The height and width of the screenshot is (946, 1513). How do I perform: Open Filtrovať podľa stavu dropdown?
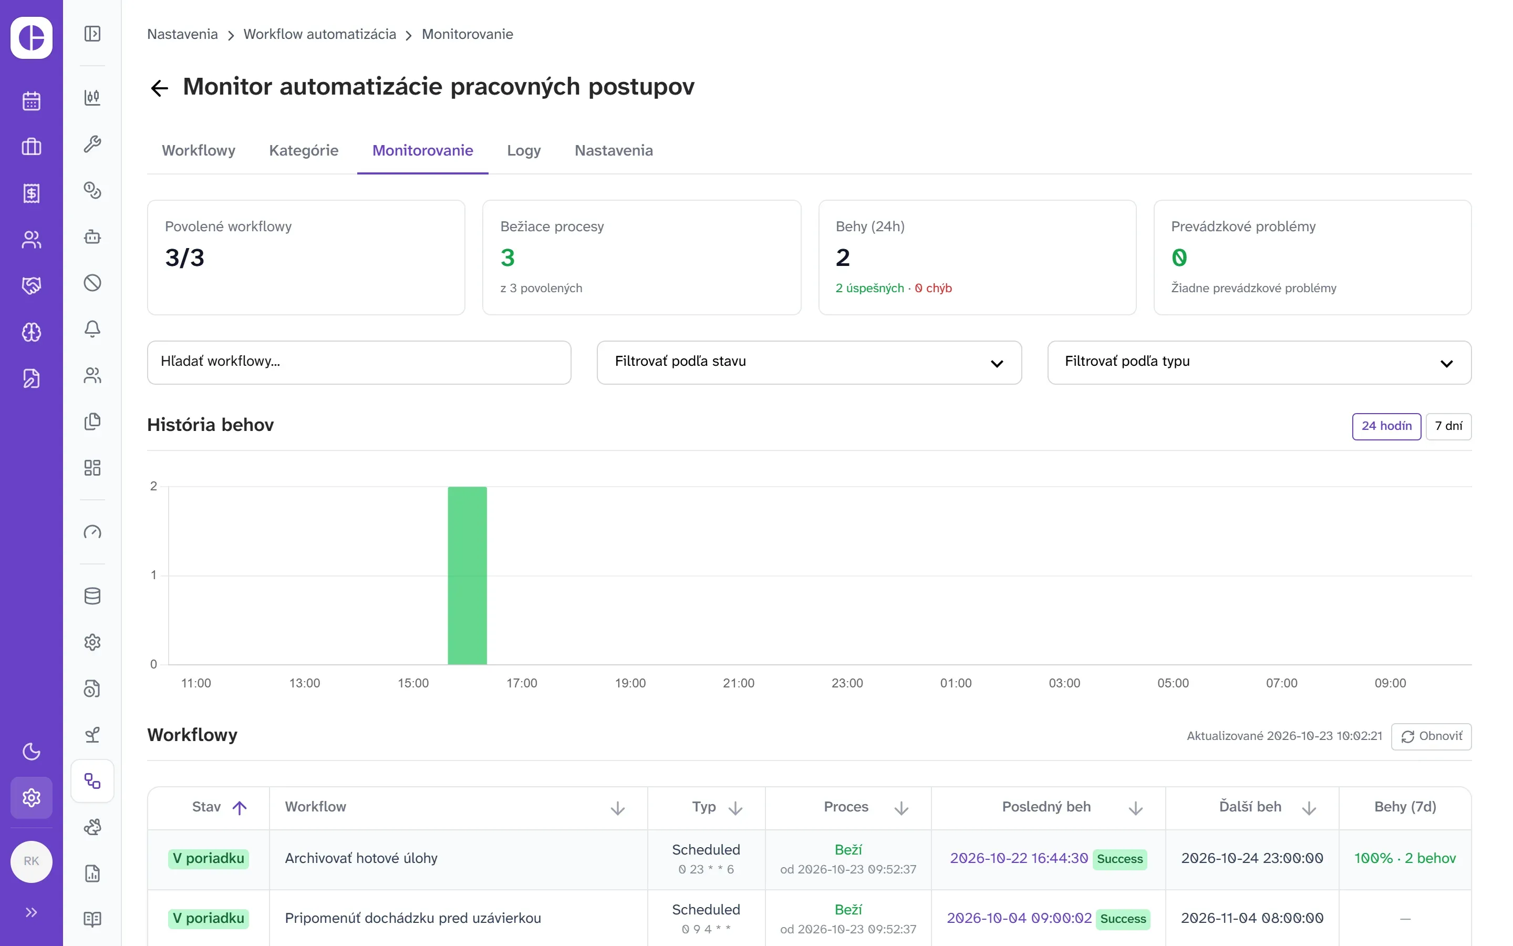point(809,362)
